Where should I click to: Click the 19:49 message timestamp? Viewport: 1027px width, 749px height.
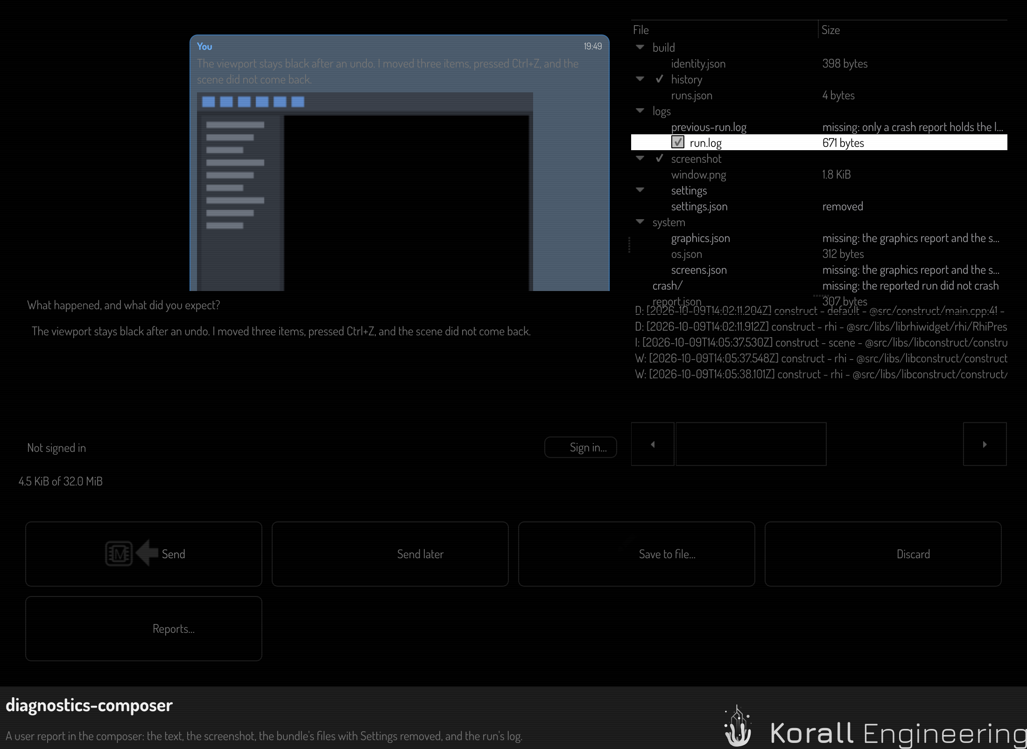(x=593, y=46)
